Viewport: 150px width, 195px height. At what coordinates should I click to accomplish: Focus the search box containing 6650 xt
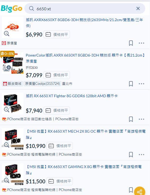pos(85,8)
